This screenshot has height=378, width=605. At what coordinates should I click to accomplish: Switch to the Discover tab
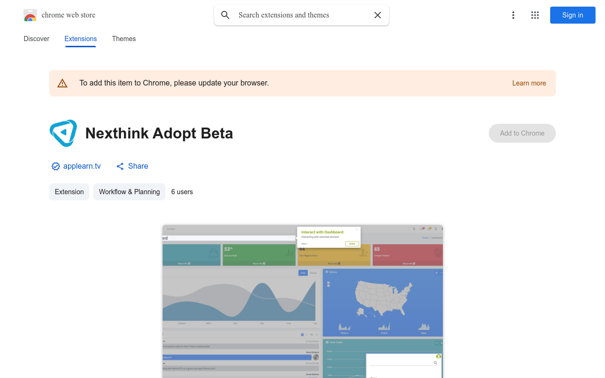point(36,39)
